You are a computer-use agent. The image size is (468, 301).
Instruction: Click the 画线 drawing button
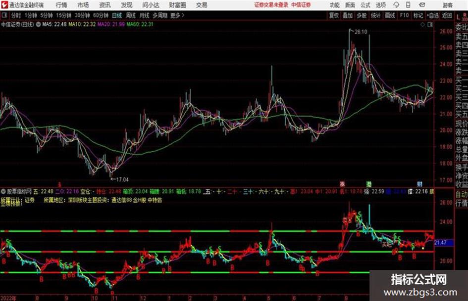390,15
